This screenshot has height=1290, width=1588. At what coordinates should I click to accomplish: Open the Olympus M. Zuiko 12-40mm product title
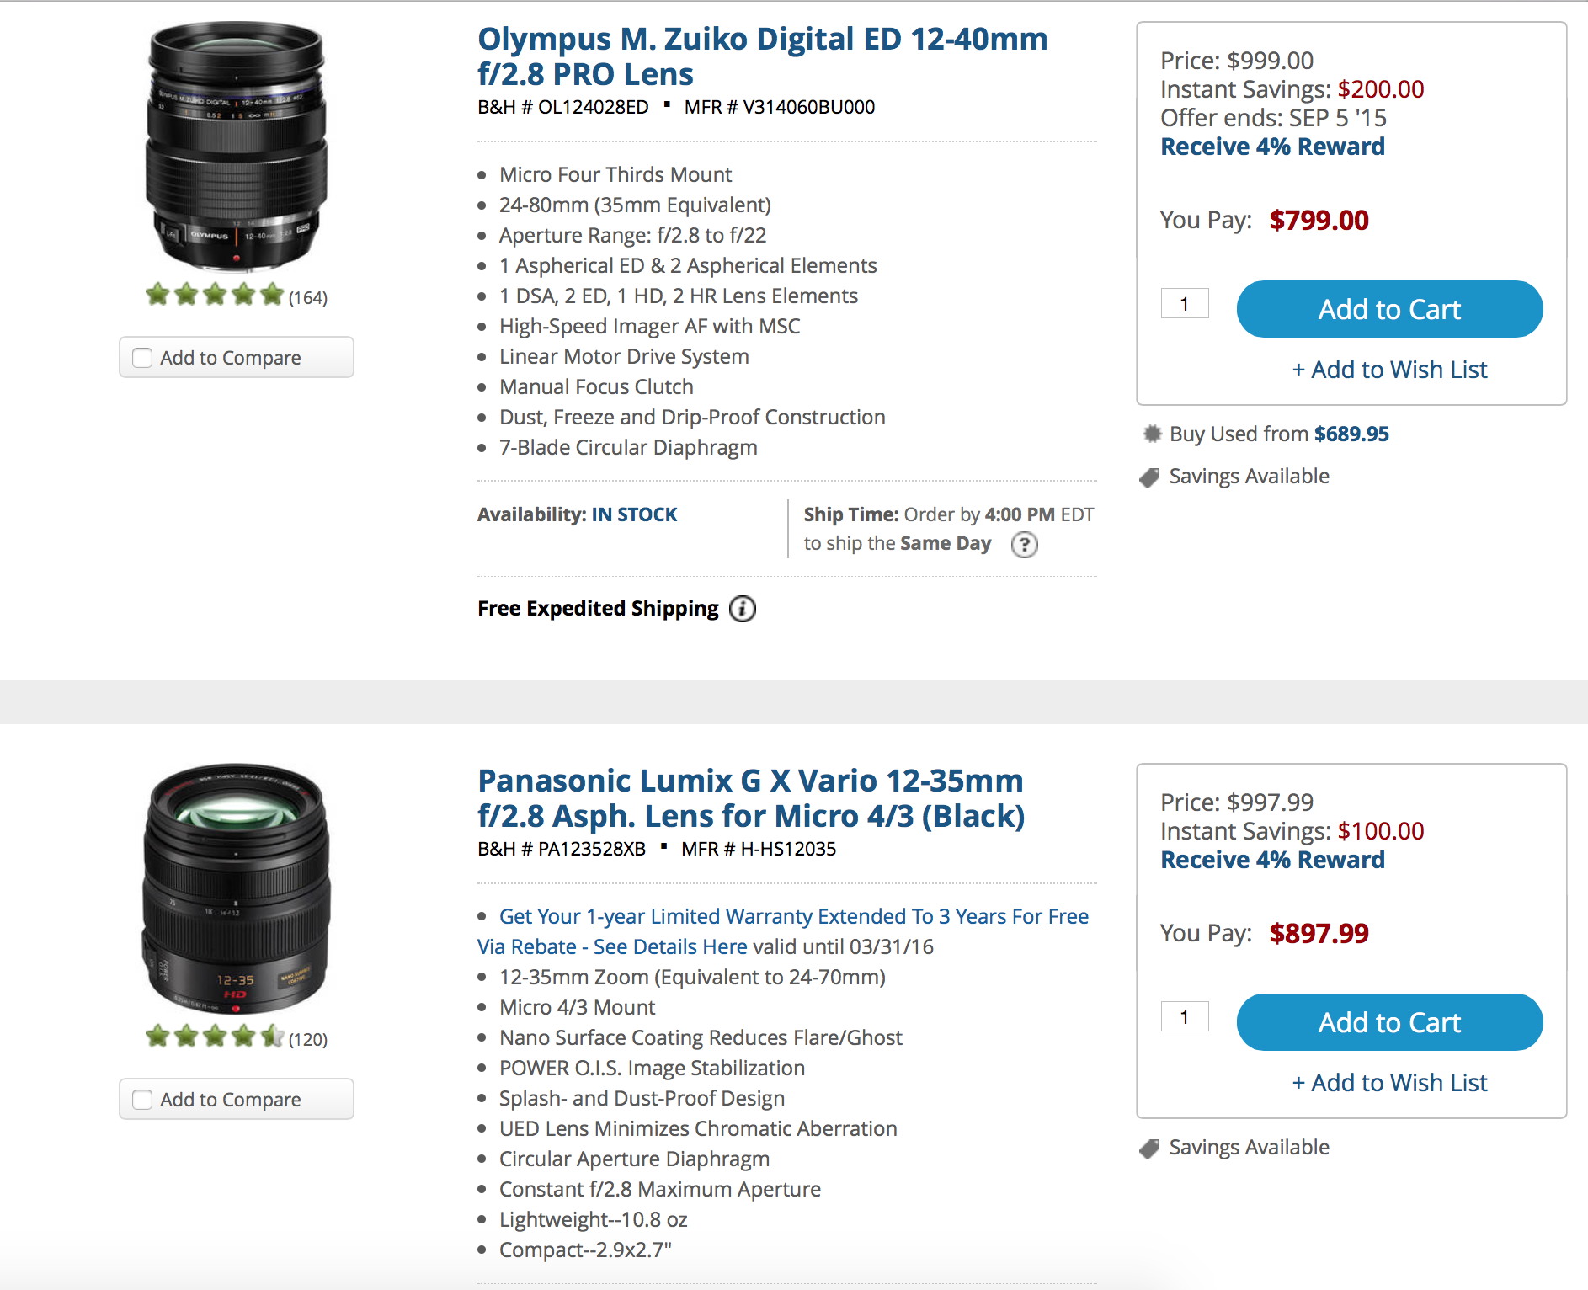762,56
